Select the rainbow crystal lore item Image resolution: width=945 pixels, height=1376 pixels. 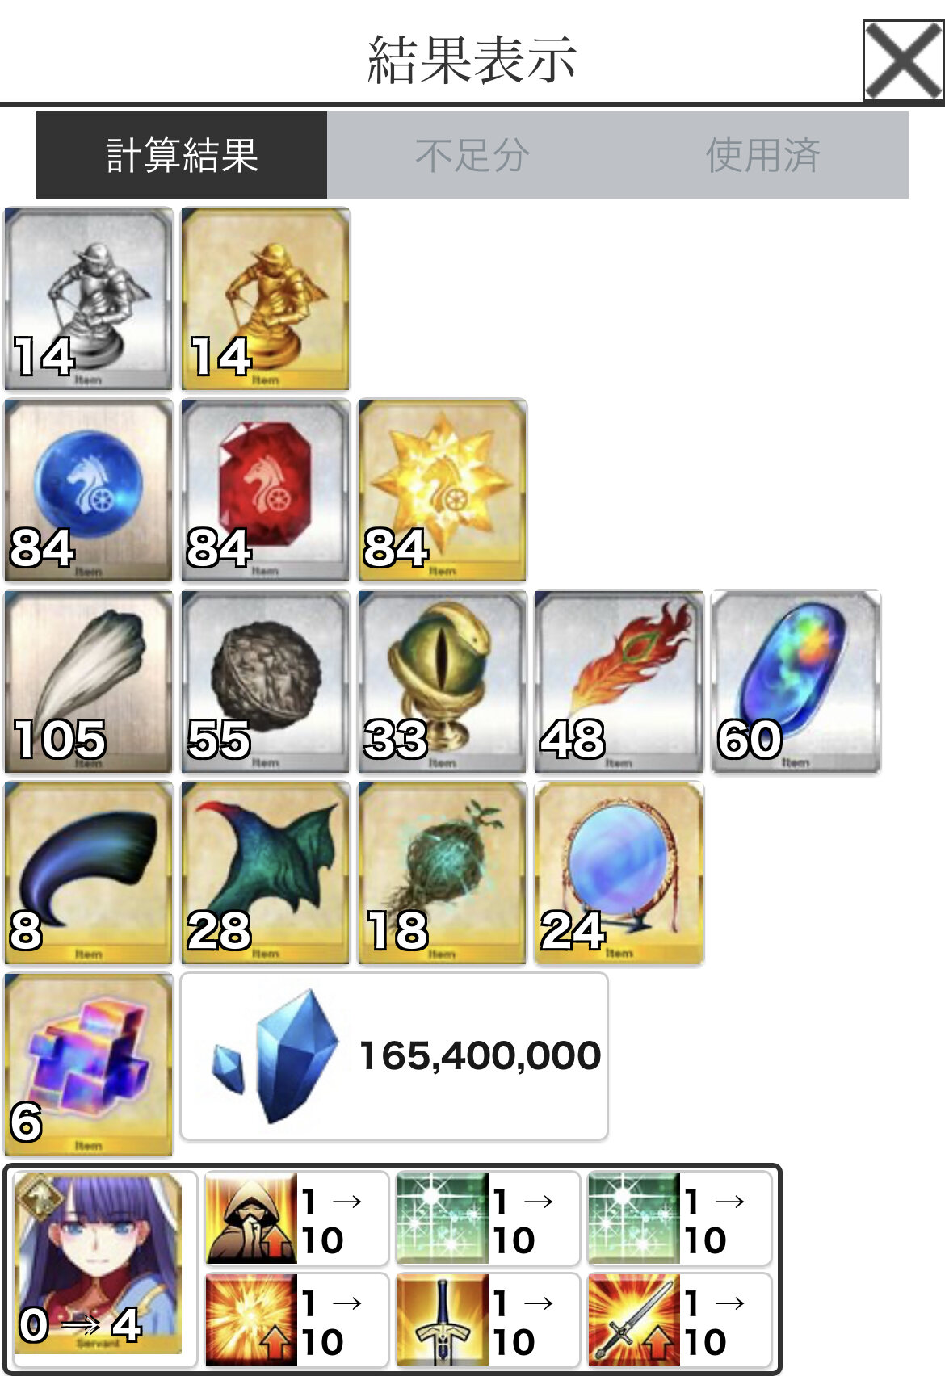89,1064
